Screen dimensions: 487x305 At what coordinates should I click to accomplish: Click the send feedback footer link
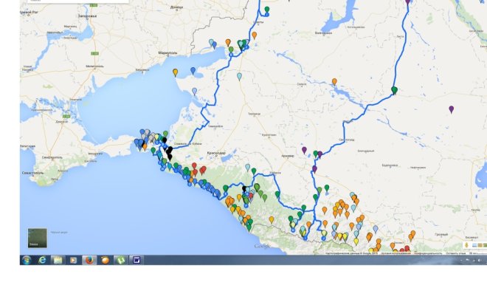pos(455,253)
